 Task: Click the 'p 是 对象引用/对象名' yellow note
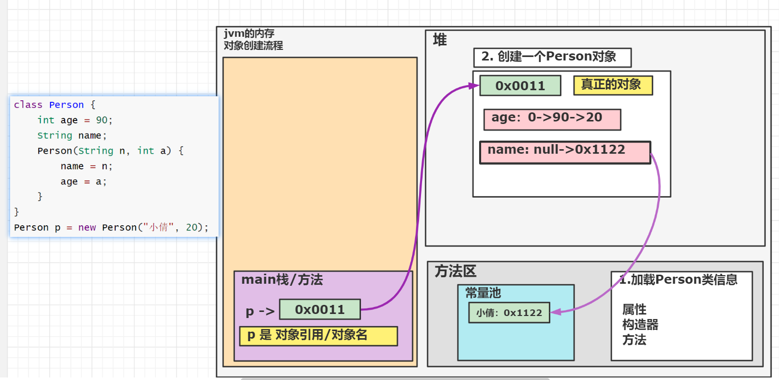(319, 336)
